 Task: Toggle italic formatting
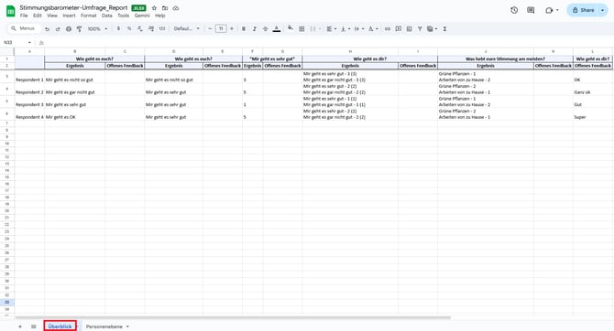click(x=255, y=29)
